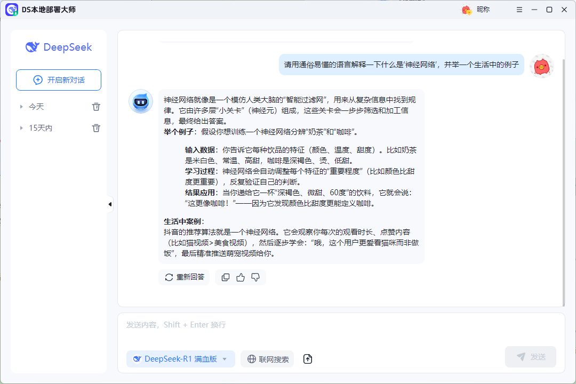Screen dimensions: 576x384
Task: Start a new chat with 开启新对话
Action: coord(58,79)
